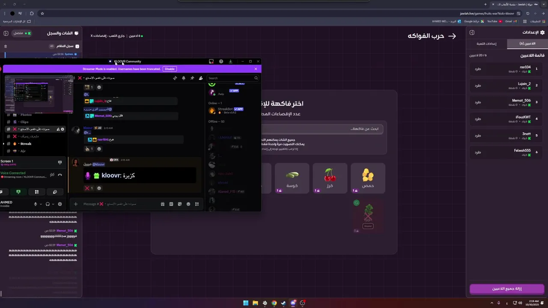Switch to إعدادات اللعبة tab
The image size is (548, 308).
click(x=487, y=44)
